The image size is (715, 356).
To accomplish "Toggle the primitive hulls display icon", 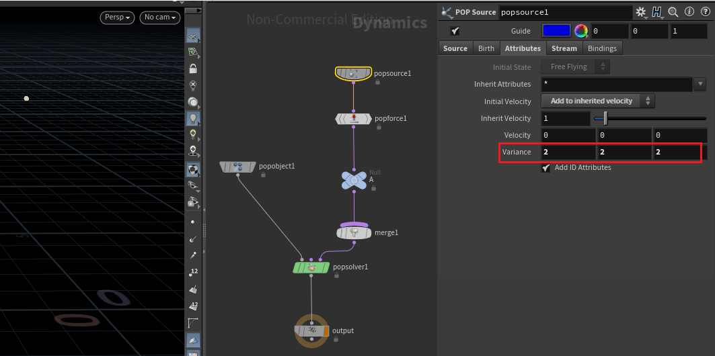I will tap(193, 323).
